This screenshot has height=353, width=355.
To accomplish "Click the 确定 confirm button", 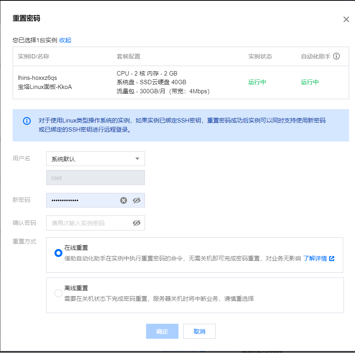I will (162, 331).
